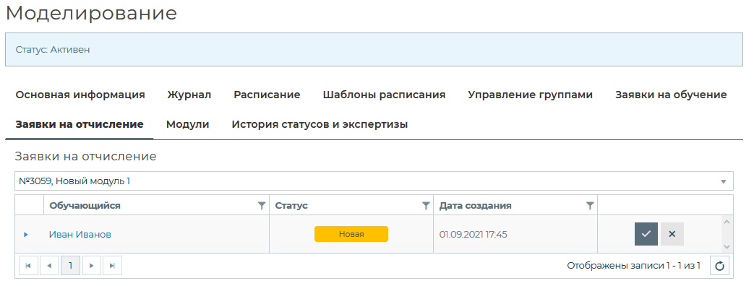Open the Расписание tab
Screen dimensions: 754x286
pyautogui.click(x=267, y=95)
